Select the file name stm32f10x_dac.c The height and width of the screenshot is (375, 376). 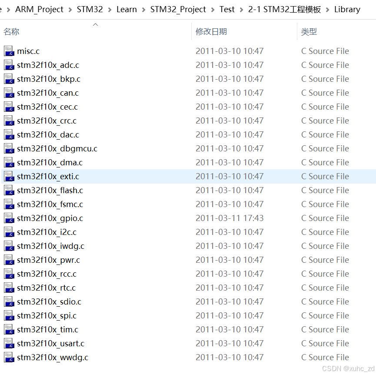pyautogui.click(x=48, y=134)
